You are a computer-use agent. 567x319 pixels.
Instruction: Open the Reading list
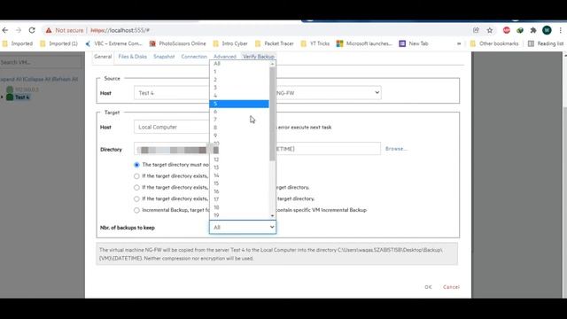click(546, 43)
